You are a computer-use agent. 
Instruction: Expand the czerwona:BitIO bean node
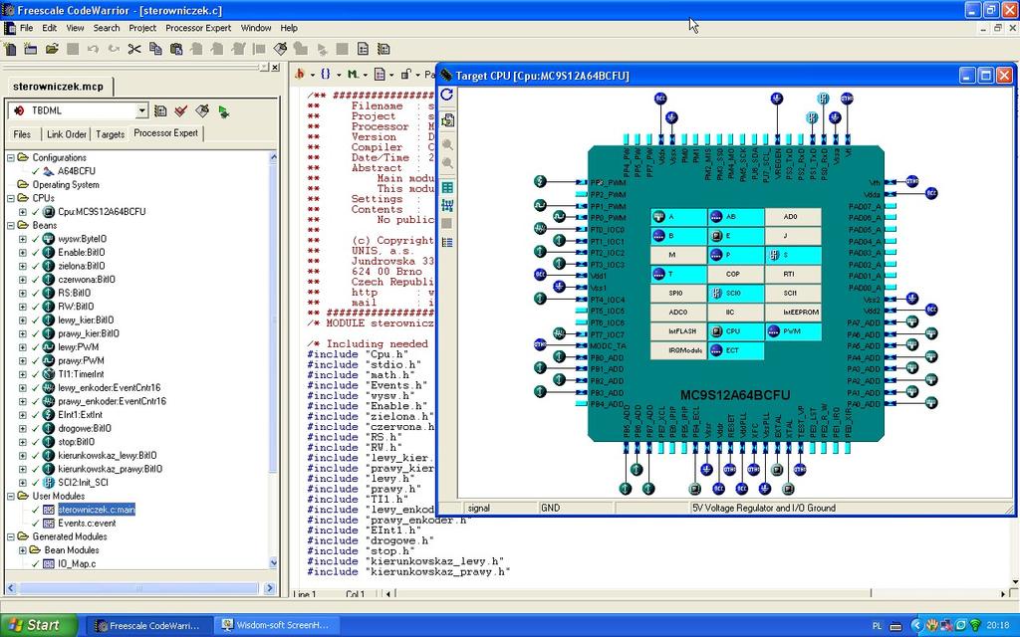23,280
